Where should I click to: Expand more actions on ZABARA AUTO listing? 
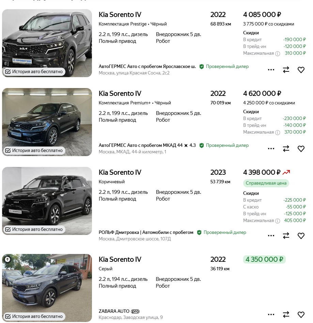point(271,315)
